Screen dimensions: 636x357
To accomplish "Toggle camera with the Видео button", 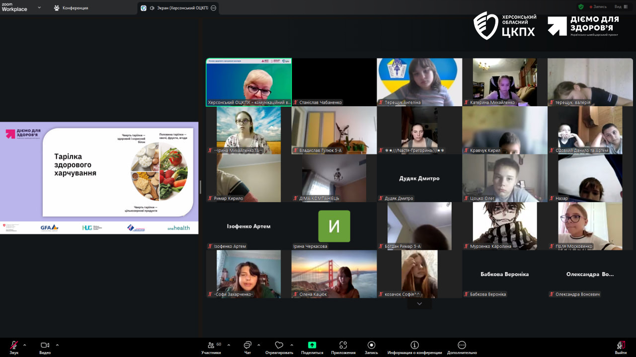I will coord(45,346).
